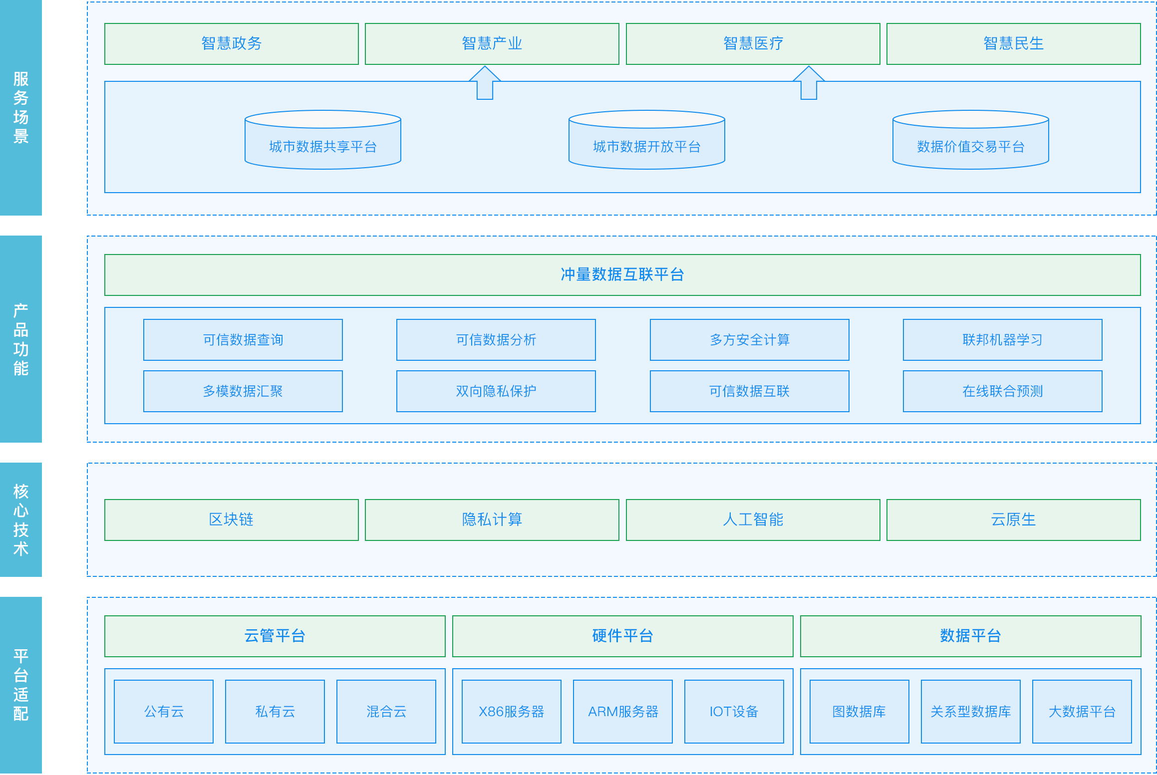Click the 公有云 box

pos(164,712)
